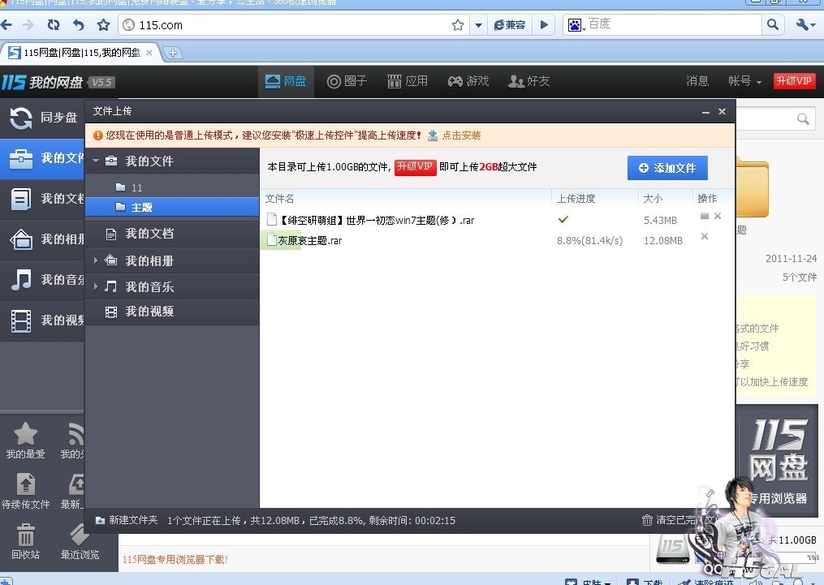Expand the 我的音乐 tree node
The width and height of the screenshot is (824, 585).
coord(96,286)
